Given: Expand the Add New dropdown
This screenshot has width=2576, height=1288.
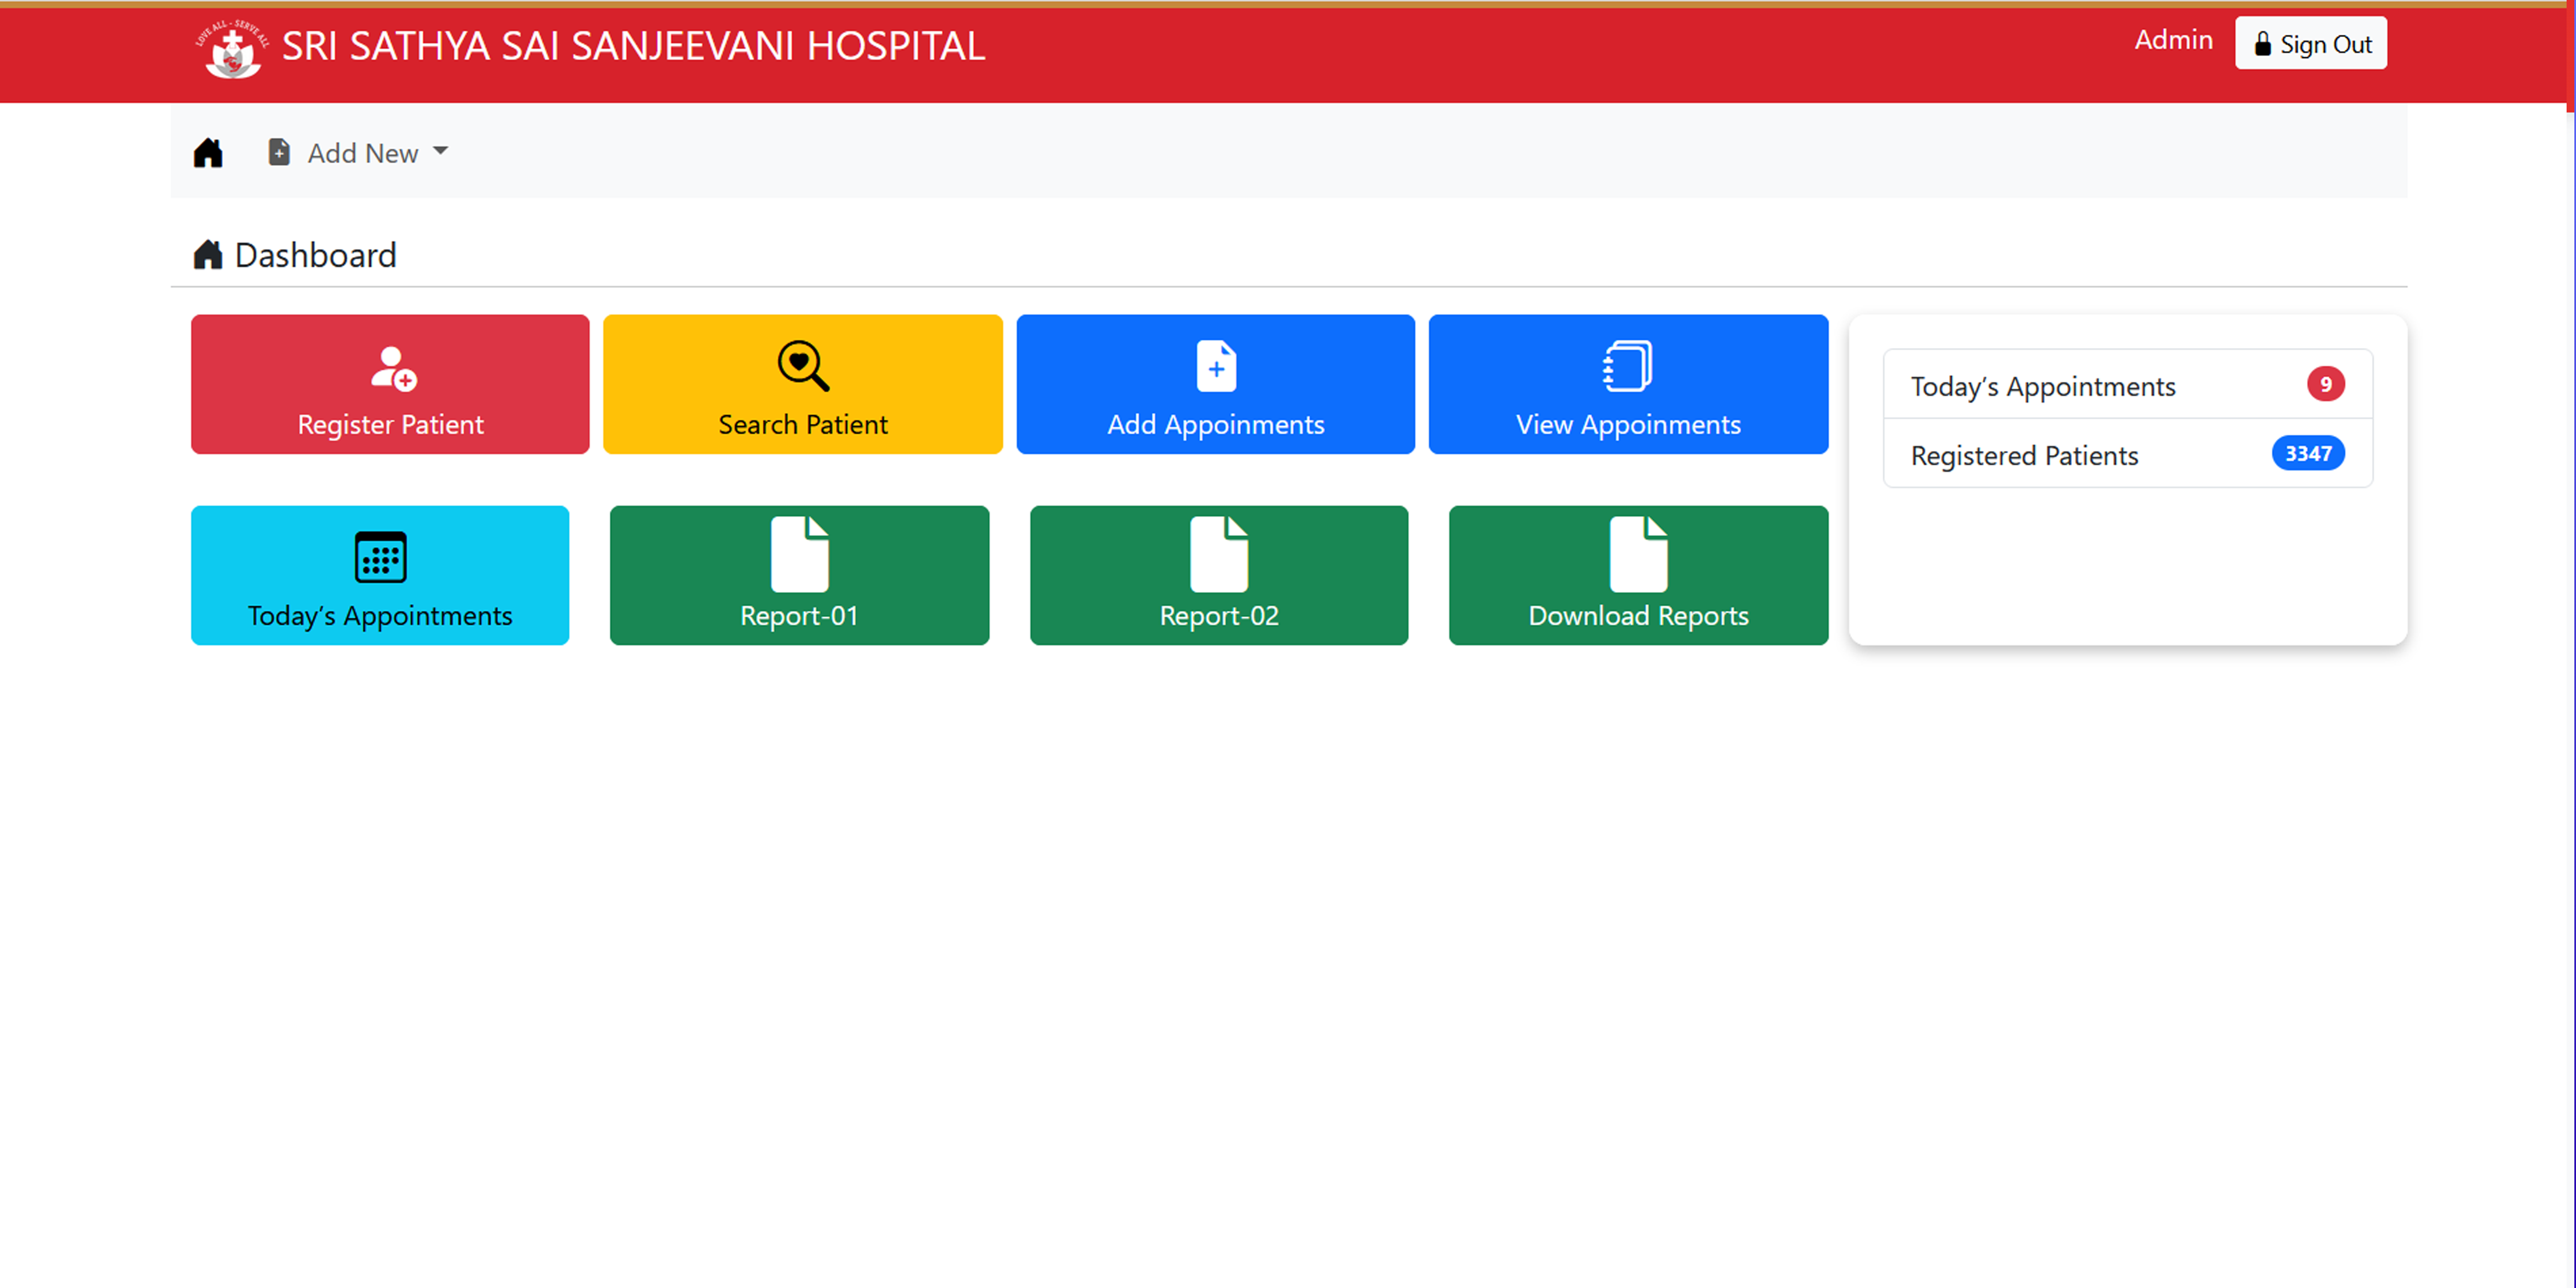Looking at the screenshot, I should [363, 153].
